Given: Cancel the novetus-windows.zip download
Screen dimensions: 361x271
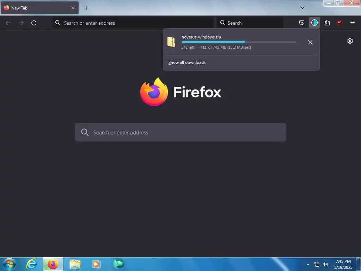Looking at the screenshot, I should [x=310, y=42].
